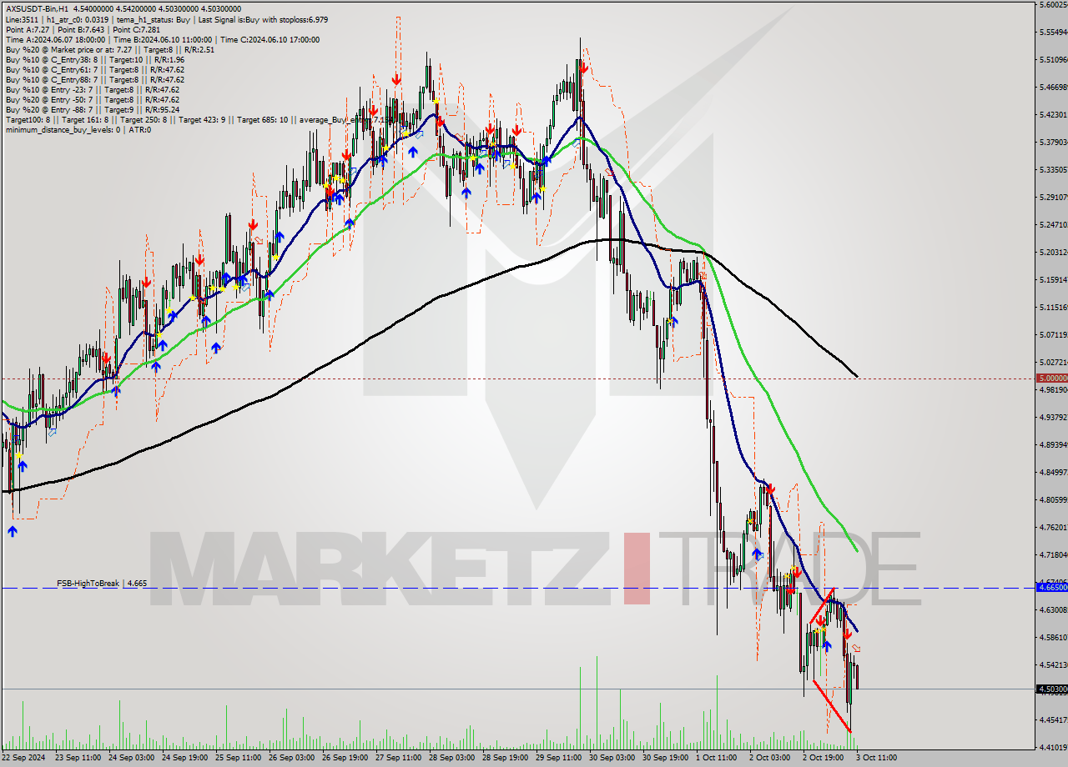Click the '28 Sep 03:00' time axis label
The height and width of the screenshot is (767, 1068).
454,758
